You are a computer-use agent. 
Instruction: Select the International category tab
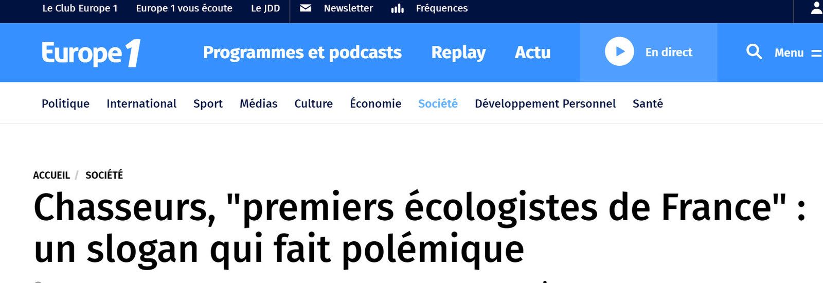(x=141, y=103)
